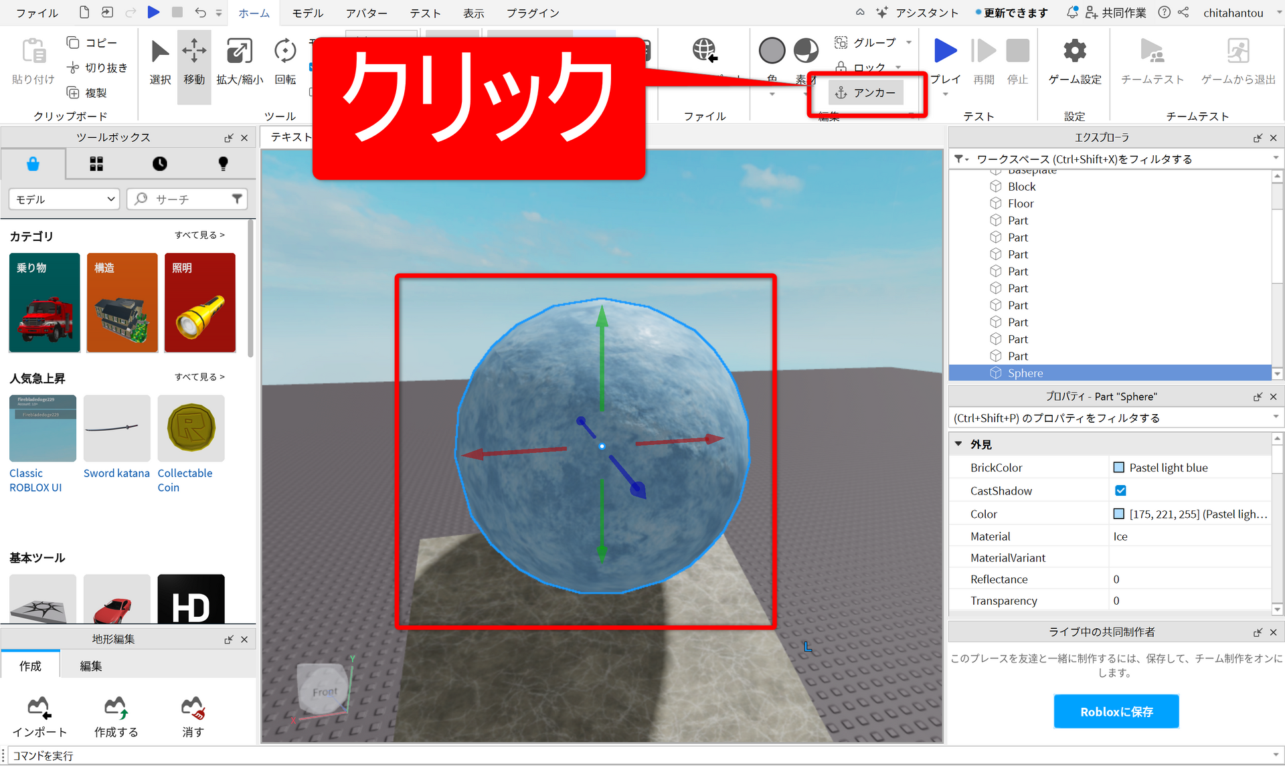Image resolution: width=1285 pixels, height=768 pixels.
Task: Click the blue Play (プレイ) button
Action: click(x=945, y=52)
